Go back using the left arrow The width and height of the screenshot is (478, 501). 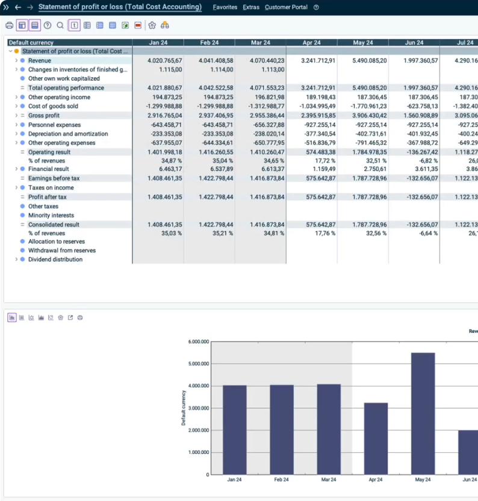[17, 7]
